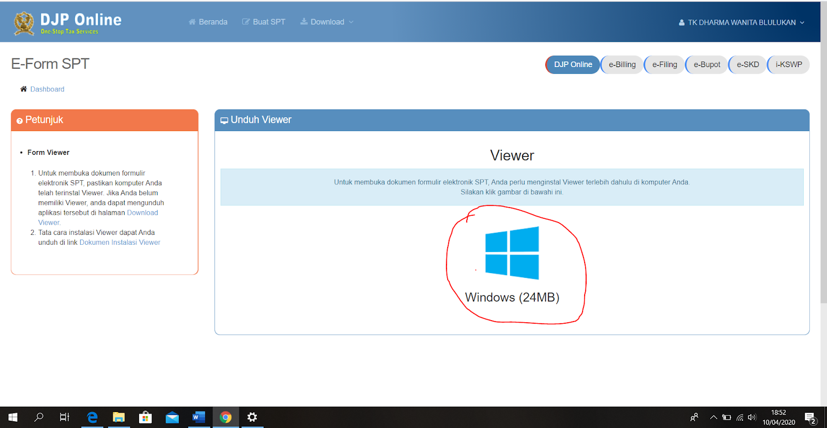Switch to the e-Filing tab
The height and width of the screenshot is (428, 827).
tap(664, 65)
